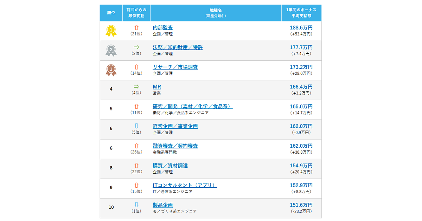
Task: Click the down arrow beside 製品企画
Action: (x=136, y=204)
